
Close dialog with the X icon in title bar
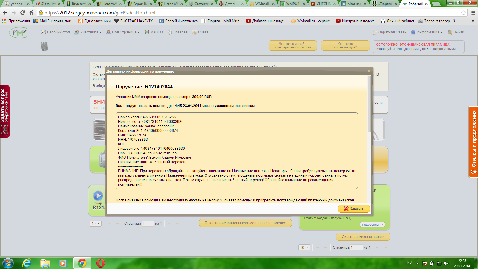(369, 71)
